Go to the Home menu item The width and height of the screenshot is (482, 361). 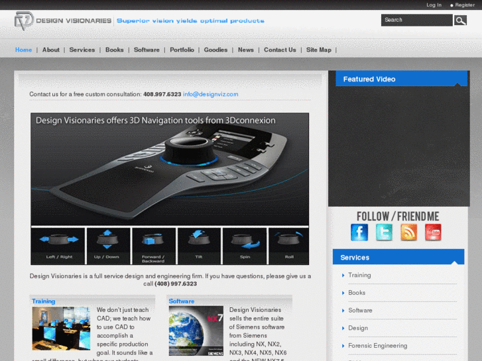23,50
